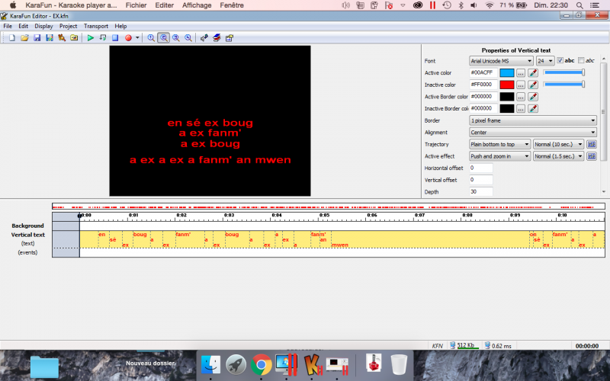Start playback with the green Play button
Screen dimensions: 610x381
[x=90, y=37]
